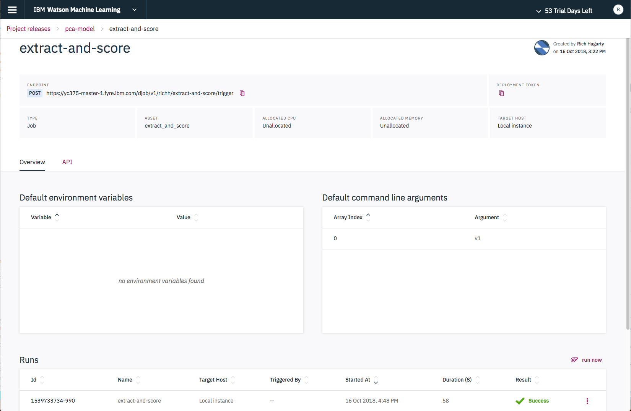Click the extract-and-score breadcrumb
The image size is (631, 411).
134,29
